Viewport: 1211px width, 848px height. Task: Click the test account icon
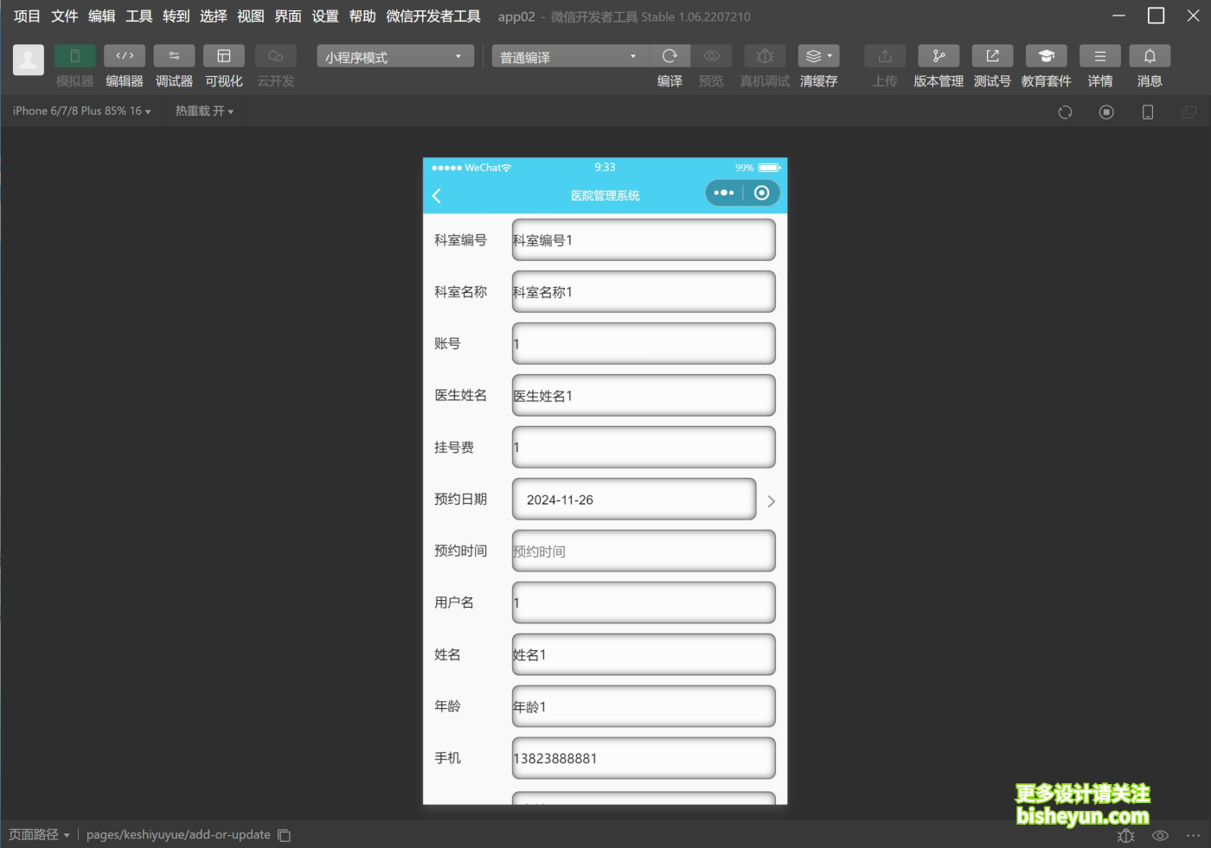pyautogui.click(x=992, y=56)
